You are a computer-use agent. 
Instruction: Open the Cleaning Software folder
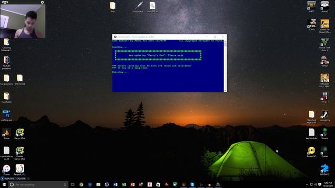pos(6,45)
